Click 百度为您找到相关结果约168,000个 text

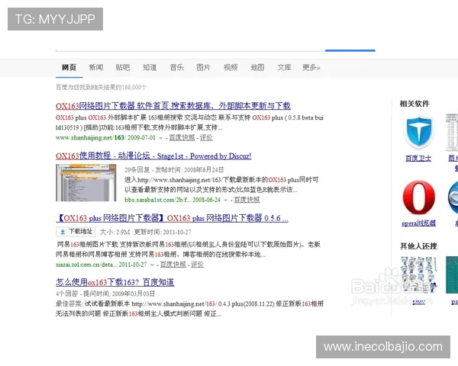pyautogui.click(x=101, y=87)
